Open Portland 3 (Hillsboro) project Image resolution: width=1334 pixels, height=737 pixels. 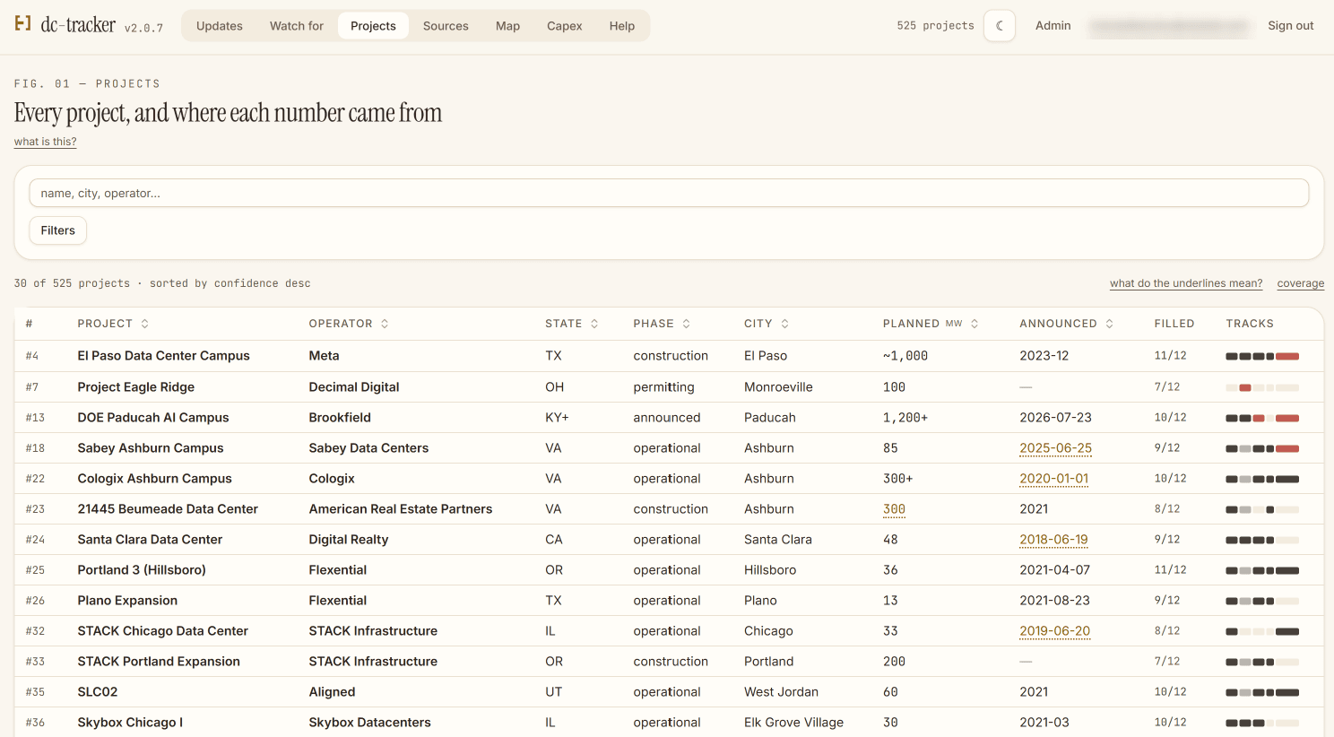(142, 570)
